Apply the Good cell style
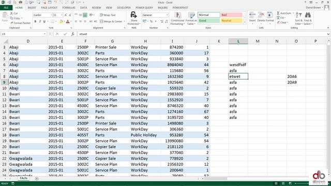 pos(209,21)
